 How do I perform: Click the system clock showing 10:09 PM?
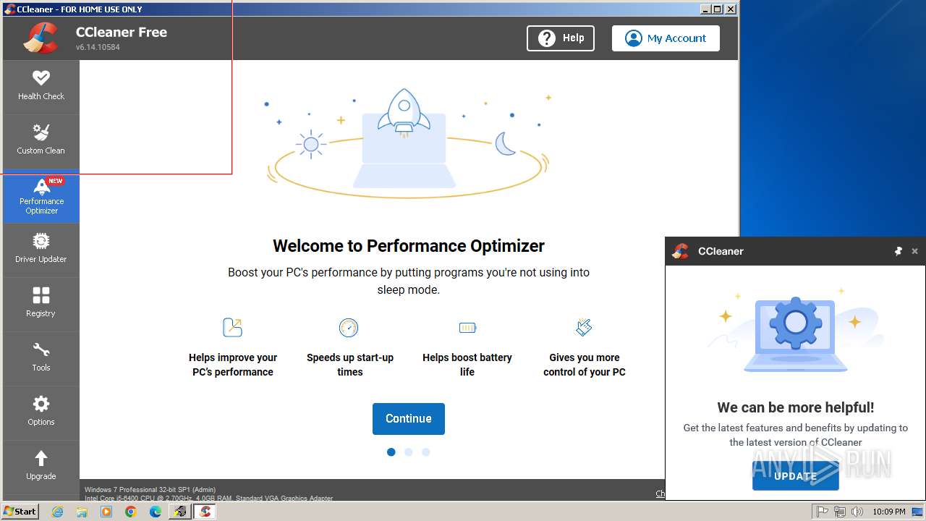pyautogui.click(x=889, y=512)
